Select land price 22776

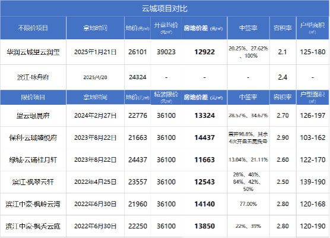tap(138, 115)
